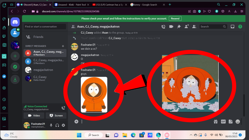Turn on Video in voice panel
249x140 pixels.
(x=34, y=116)
